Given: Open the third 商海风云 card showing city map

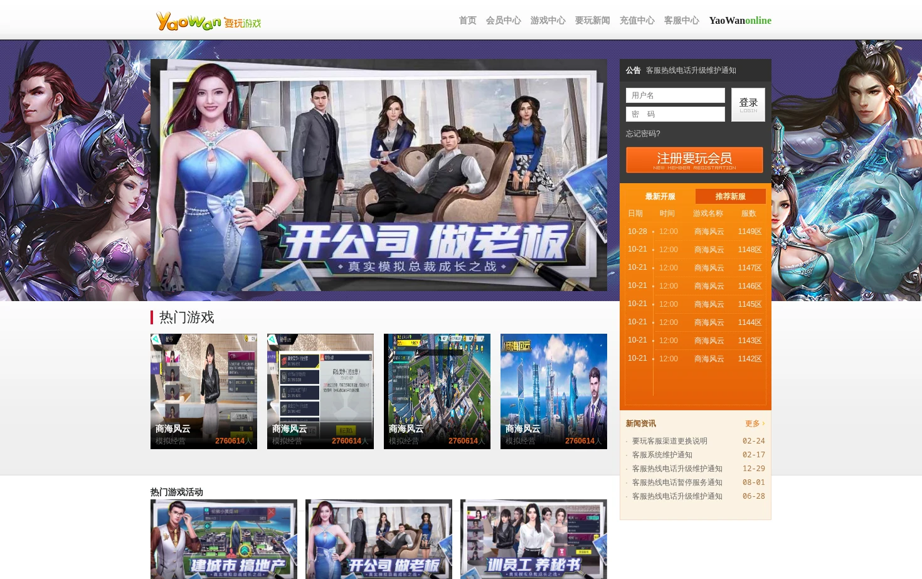Looking at the screenshot, I should [437, 391].
